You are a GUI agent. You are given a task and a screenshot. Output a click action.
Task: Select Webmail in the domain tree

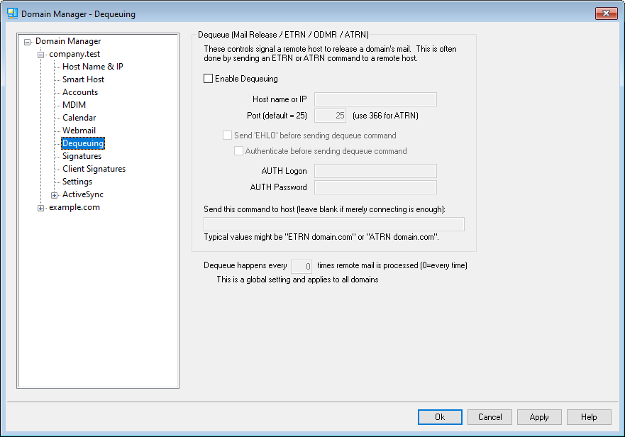click(79, 131)
